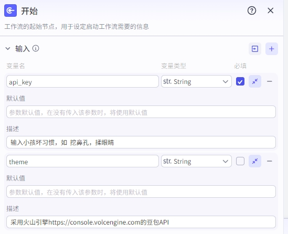The image size is (288, 234).
Task: Collapse the 输入 section chevron
Action: pyautogui.click(x=8, y=49)
